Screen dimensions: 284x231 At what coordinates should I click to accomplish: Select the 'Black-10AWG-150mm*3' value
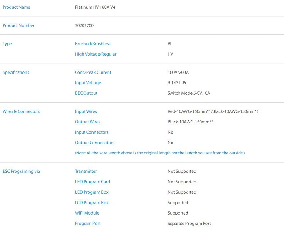(x=190, y=122)
